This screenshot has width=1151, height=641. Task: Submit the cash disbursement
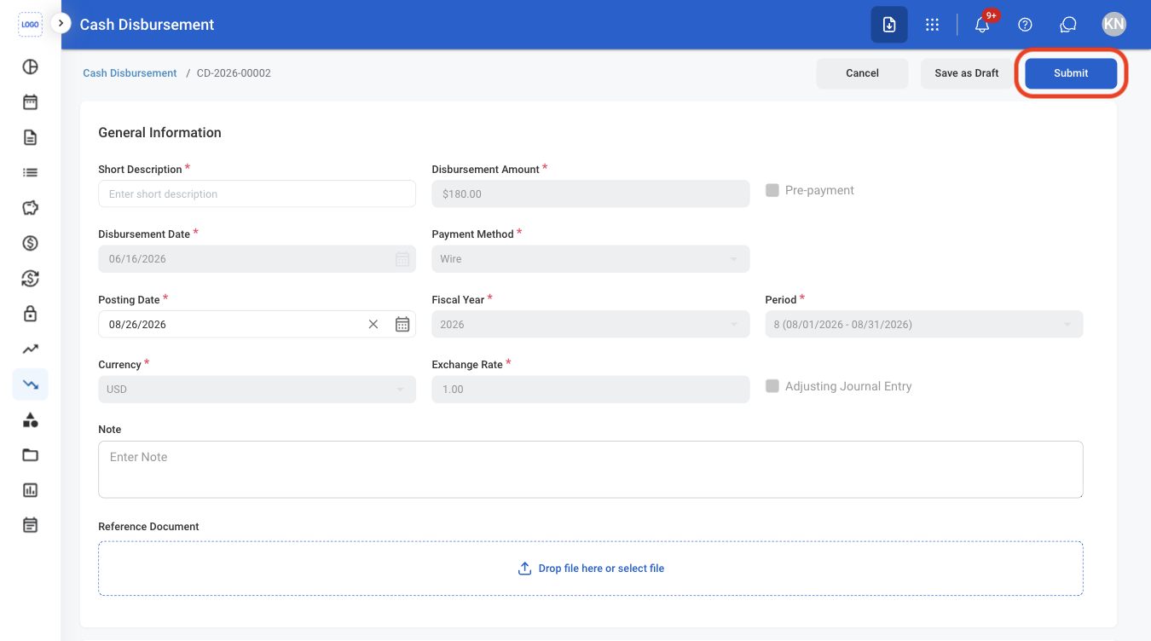[1071, 73]
